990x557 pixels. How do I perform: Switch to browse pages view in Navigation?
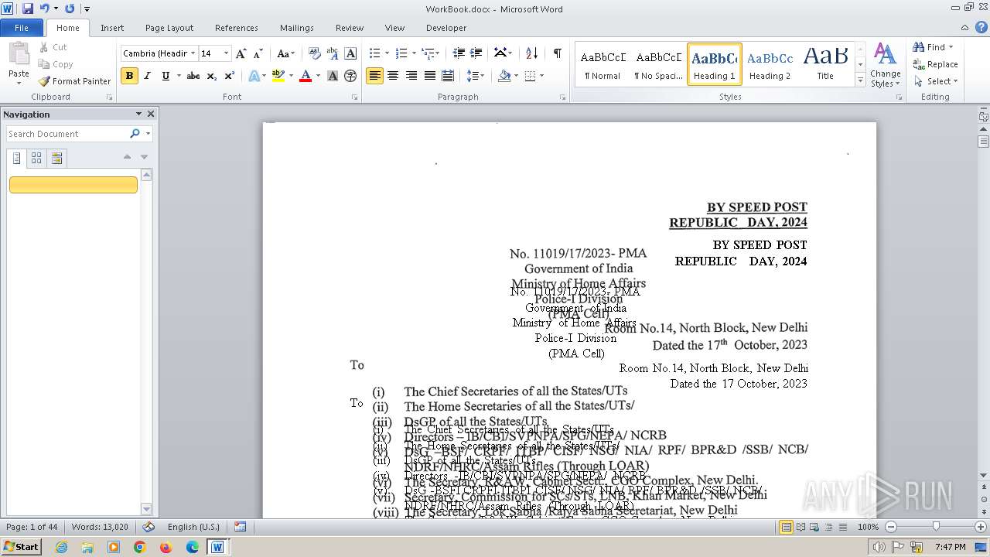[x=36, y=158]
